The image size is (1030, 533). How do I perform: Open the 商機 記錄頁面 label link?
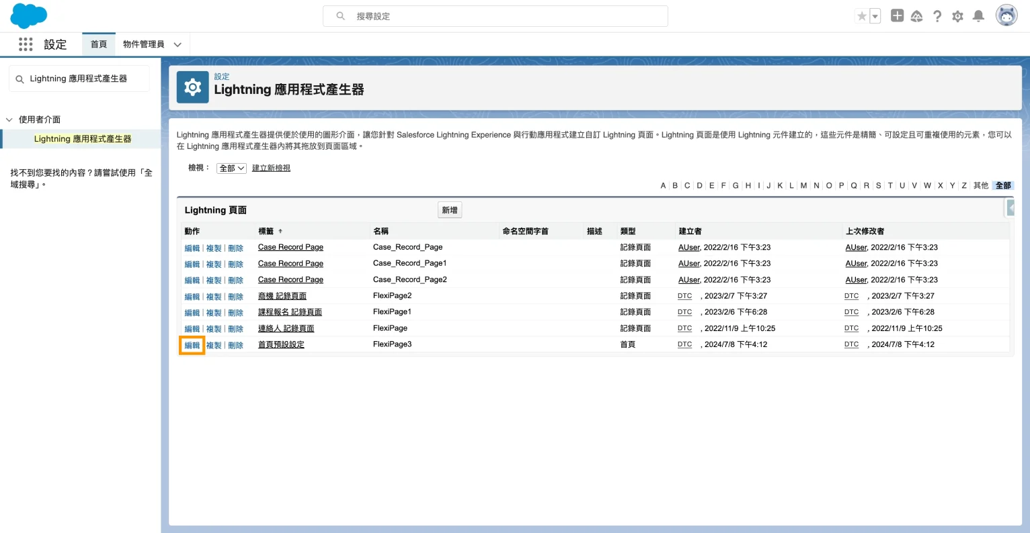(x=282, y=296)
